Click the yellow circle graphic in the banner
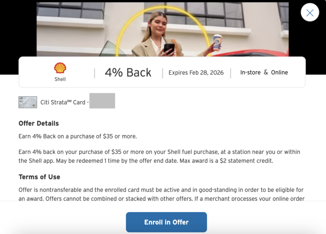 (x=163, y=31)
